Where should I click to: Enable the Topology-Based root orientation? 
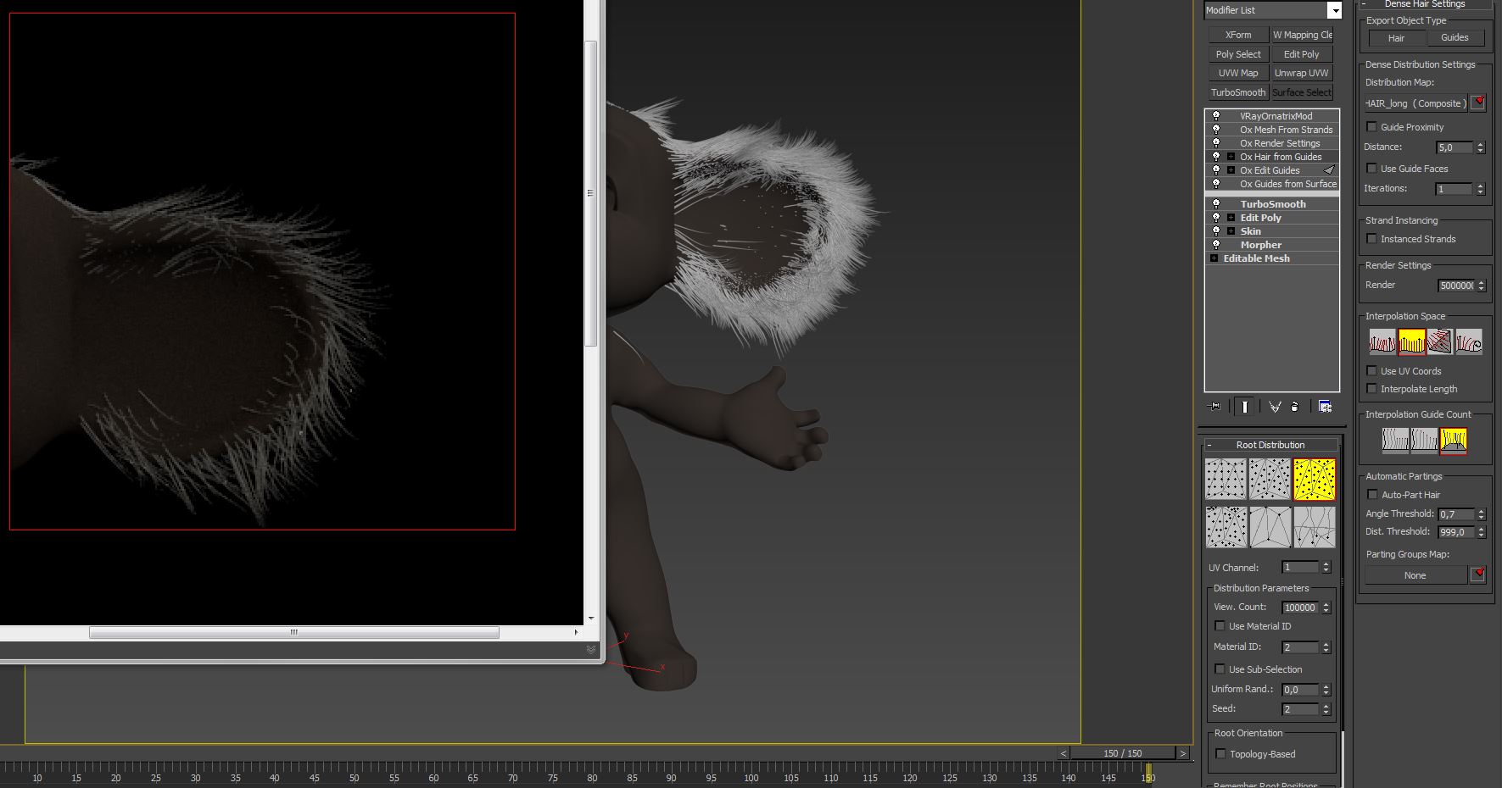click(1220, 754)
